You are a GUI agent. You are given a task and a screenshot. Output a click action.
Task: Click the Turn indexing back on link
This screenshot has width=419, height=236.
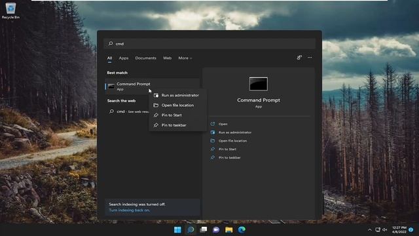pyautogui.click(x=130, y=210)
